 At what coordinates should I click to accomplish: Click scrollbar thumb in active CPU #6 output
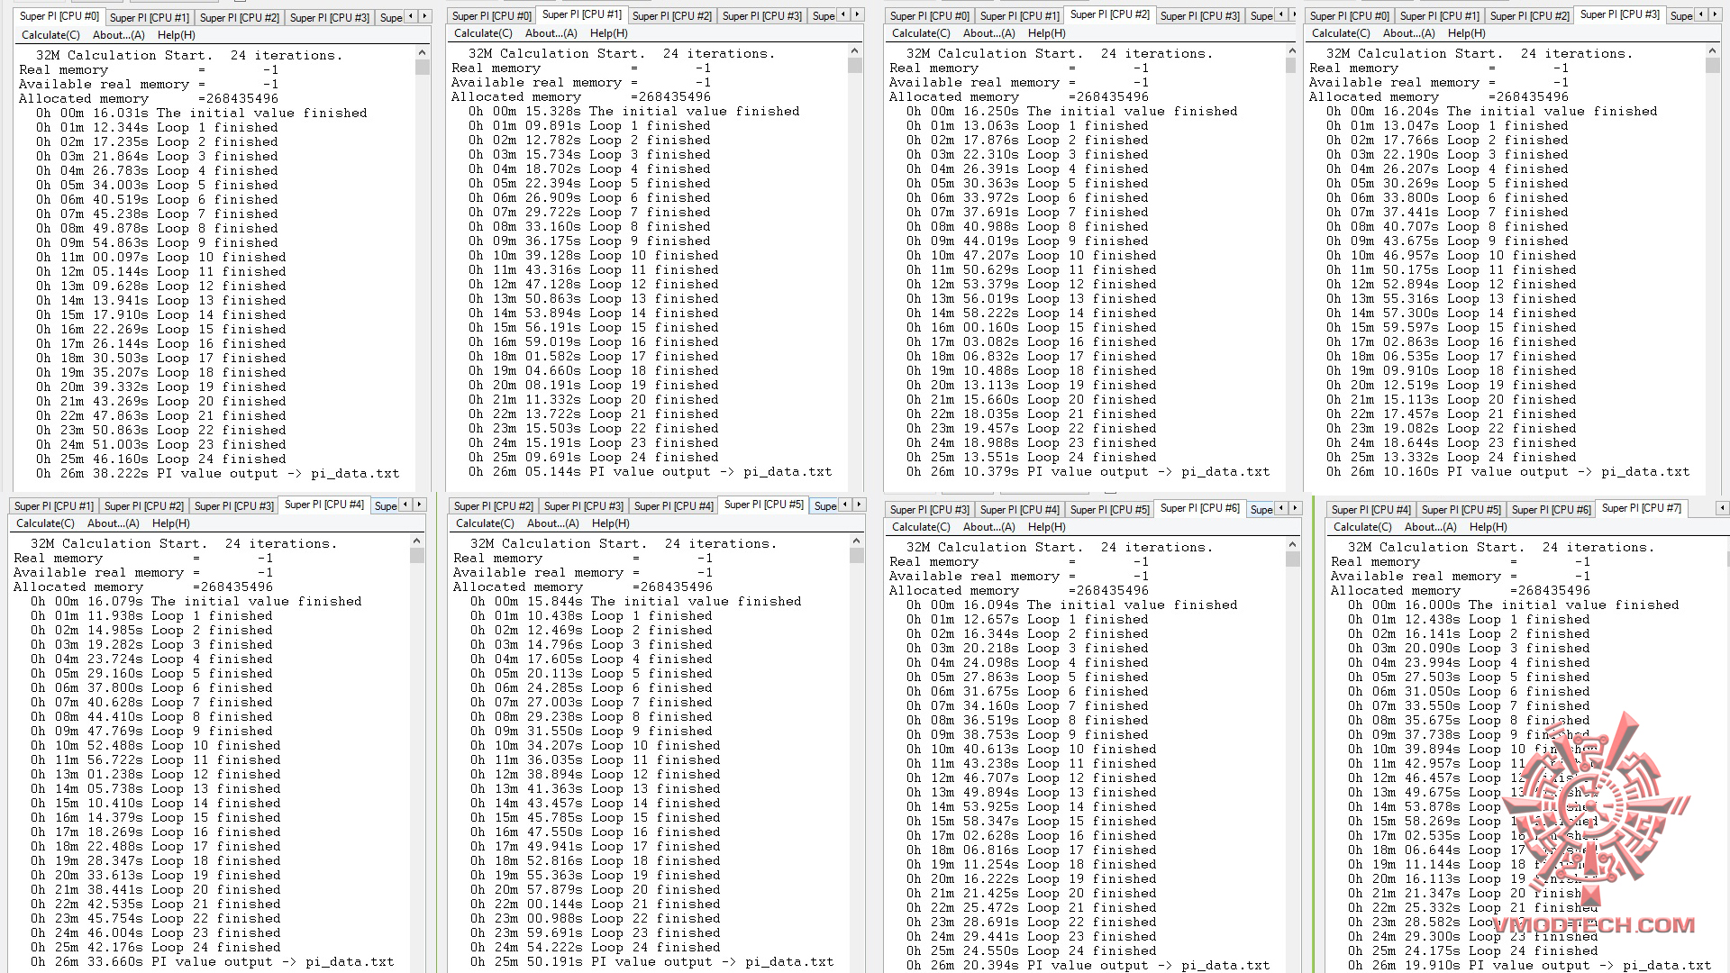click(1292, 559)
